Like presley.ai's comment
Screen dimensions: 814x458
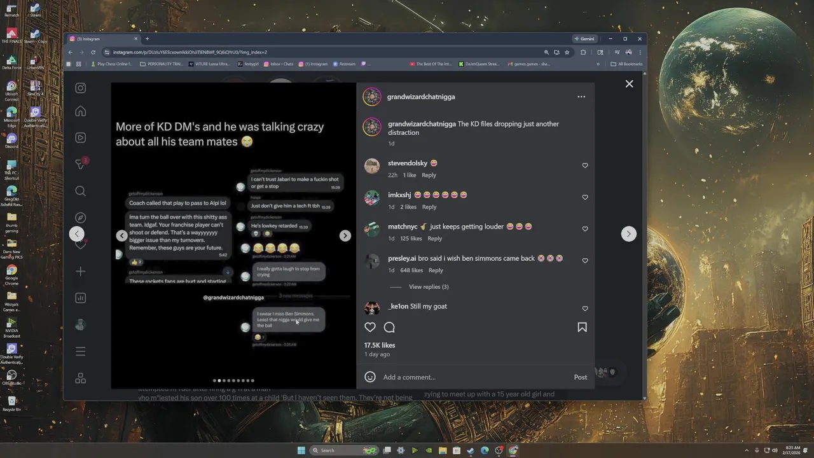(x=585, y=261)
